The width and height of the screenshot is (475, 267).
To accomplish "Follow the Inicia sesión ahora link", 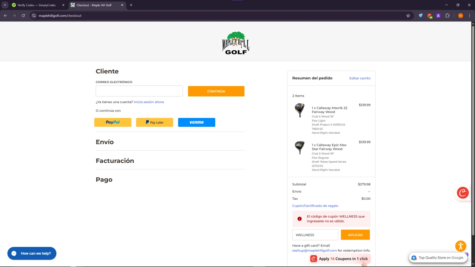I will click(x=149, y=102).
